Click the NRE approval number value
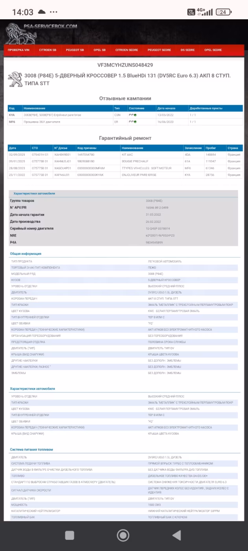Image resolution: width=248 pixels, height=551 pixels. click(160, 235)
